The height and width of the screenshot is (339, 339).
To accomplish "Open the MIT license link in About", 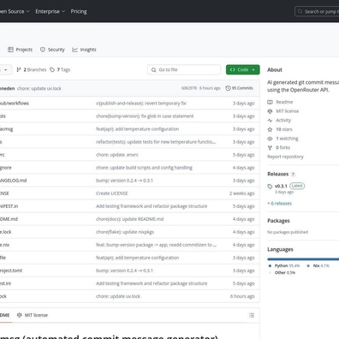I will (x=288, y=111).
